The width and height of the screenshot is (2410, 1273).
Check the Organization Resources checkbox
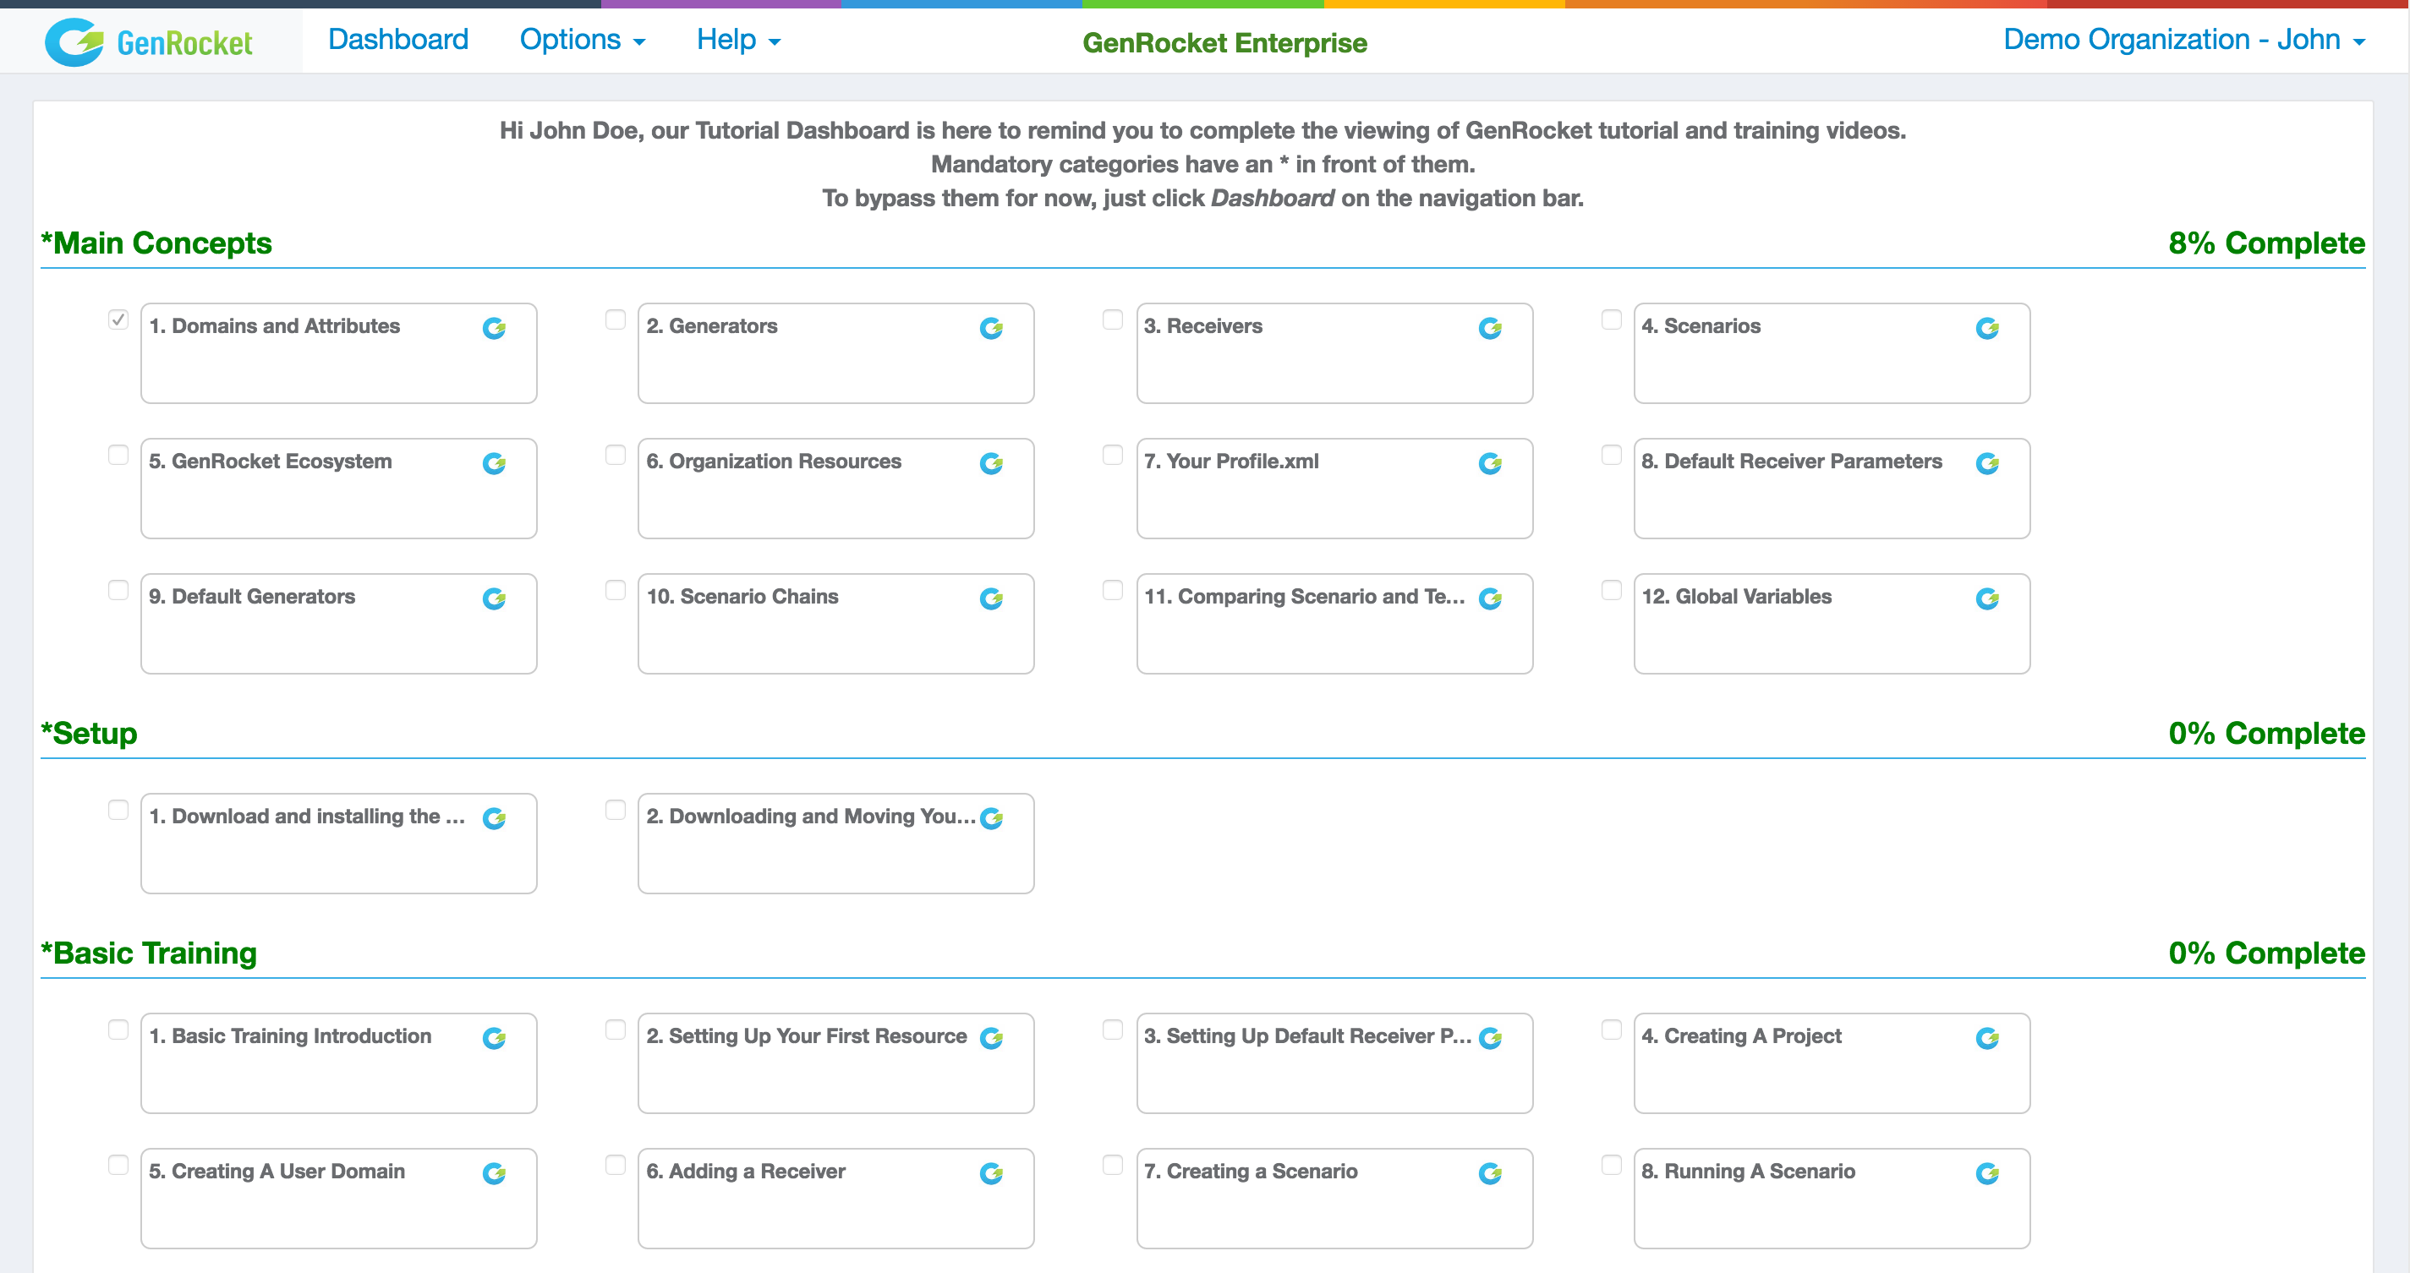[615, 455]
